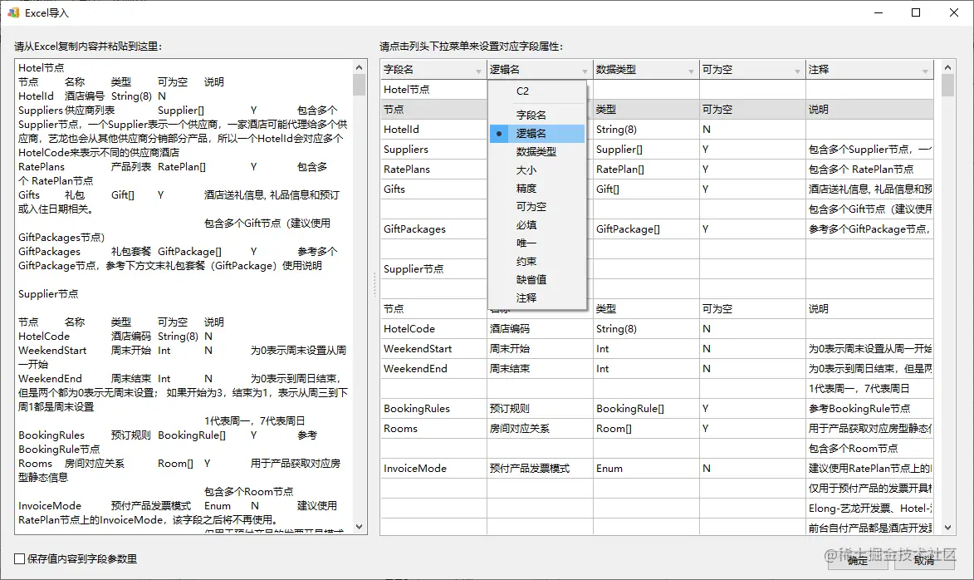The image size is (974, 580).
Task: Choose the selected 逻辑名 menu entry
Action: tap(537, 134)
